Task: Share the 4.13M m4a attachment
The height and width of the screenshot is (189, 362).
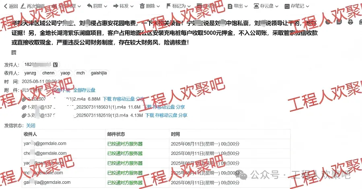Action: click(x=183, y=115)
